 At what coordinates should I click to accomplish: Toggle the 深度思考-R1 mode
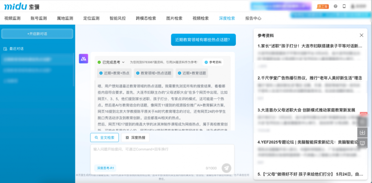tap(105, 168)
